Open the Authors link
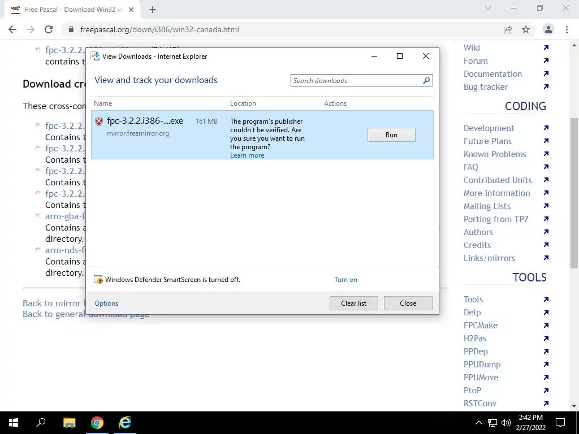The width and height of the screenshot is (579, 434). pos(478,232)
